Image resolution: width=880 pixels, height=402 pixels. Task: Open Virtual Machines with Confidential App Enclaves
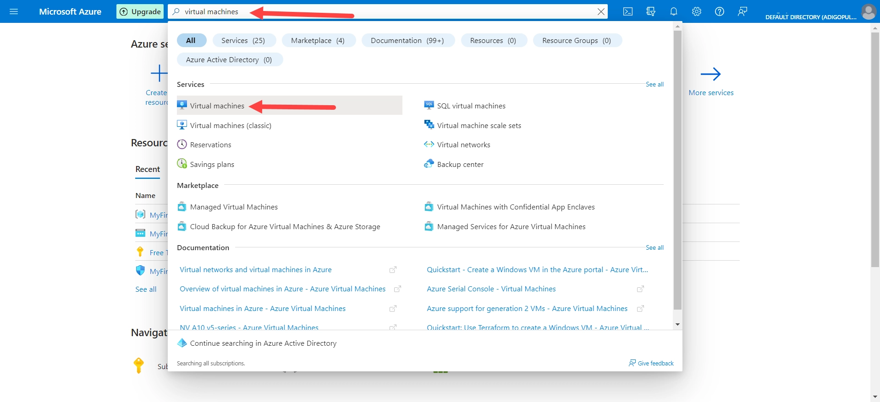click(x=516, y=207)
